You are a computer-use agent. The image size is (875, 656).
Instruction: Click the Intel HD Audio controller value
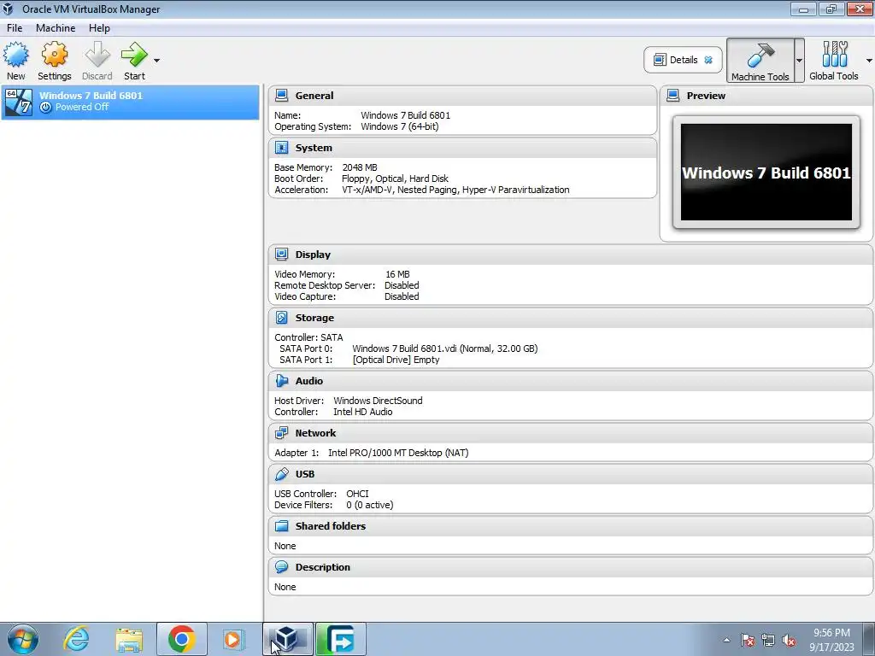(x=362, y=412)
